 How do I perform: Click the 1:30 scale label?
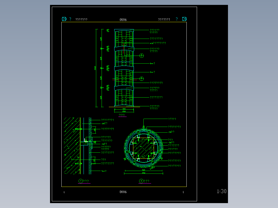pos(222,191)
